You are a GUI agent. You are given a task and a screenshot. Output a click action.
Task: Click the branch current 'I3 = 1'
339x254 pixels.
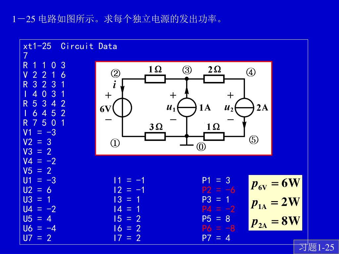[127, 199]
